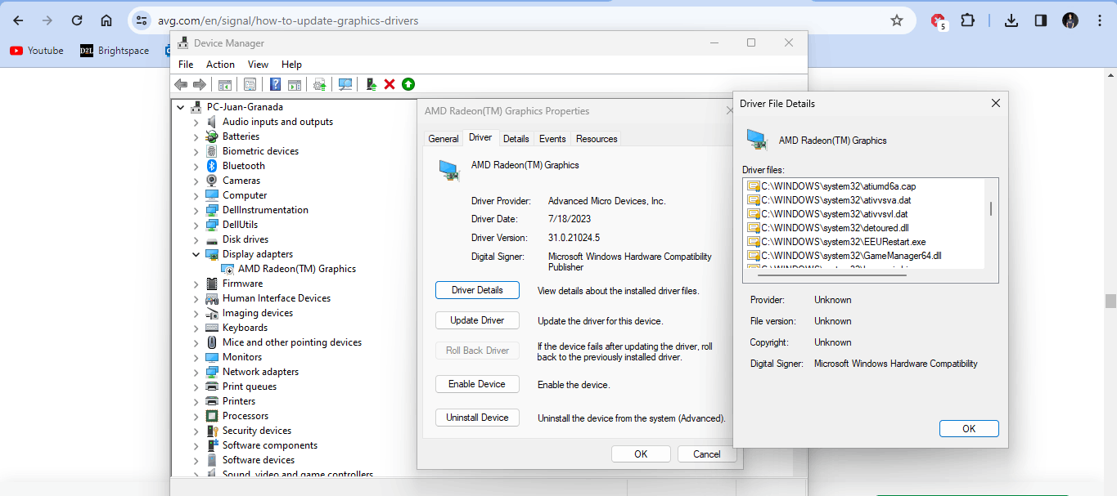Click OK in AMD Radeon Properties dialog
1117x496 pixels.
[641, 454]
